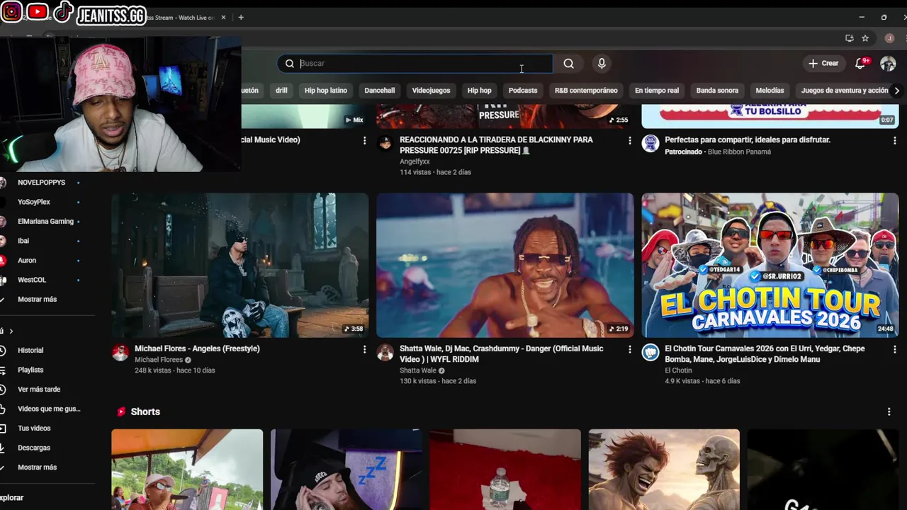Open options for El Chotin Tour video
Screen dimensions: 907x510
click(895, 349)
